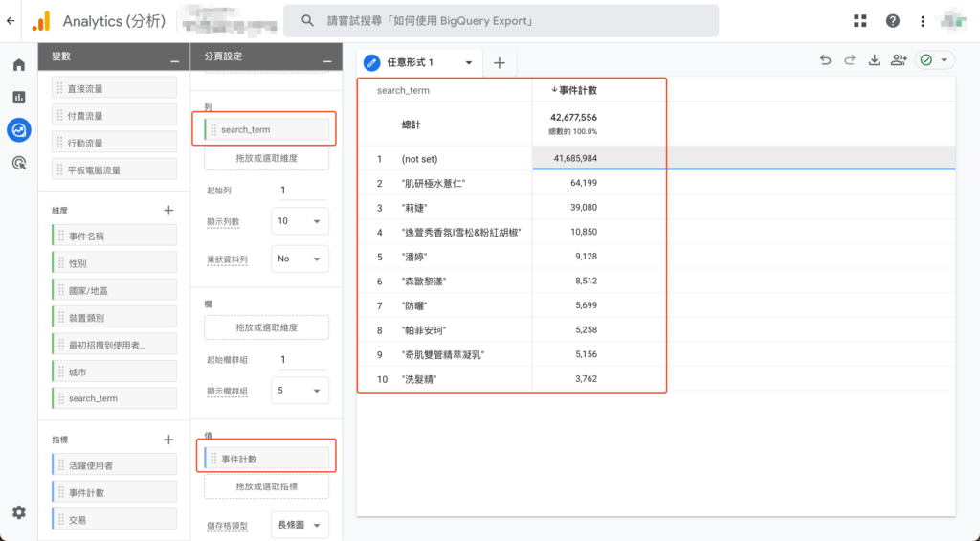980x541 pixels.
Task: Click the "洗髮精" row
Action: point(657,379)
